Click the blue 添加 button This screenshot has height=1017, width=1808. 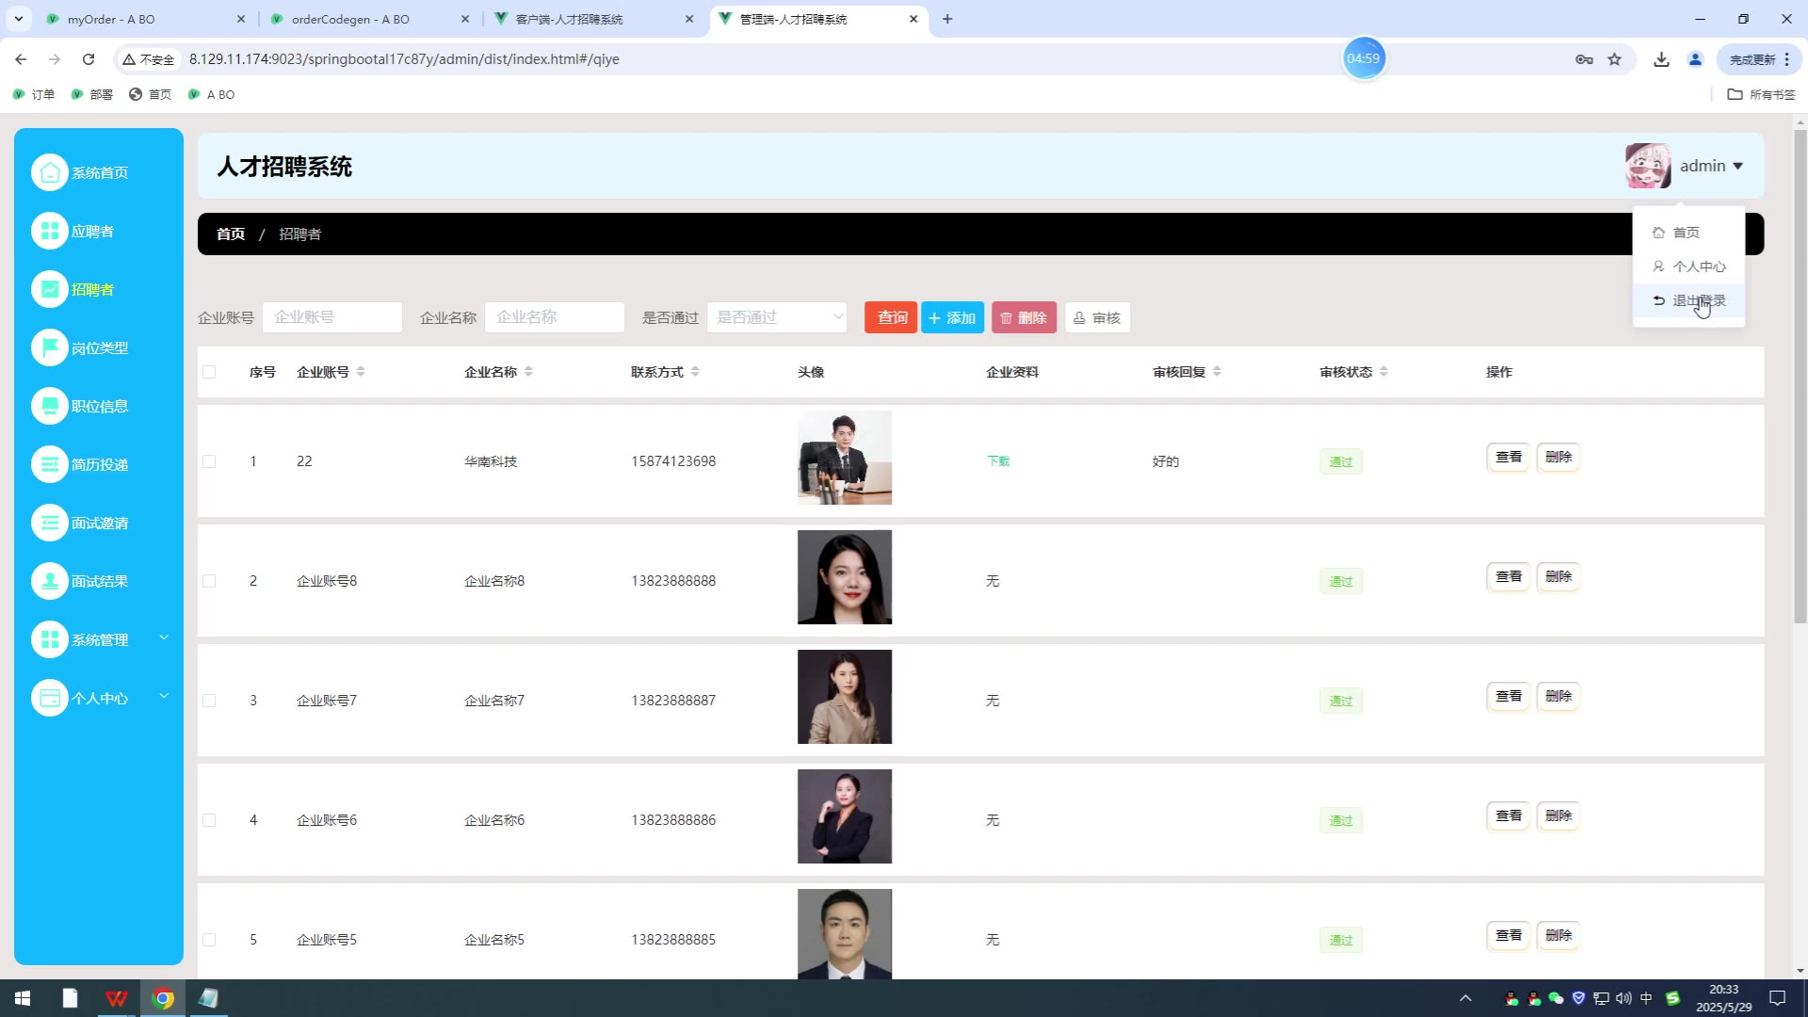952,318
